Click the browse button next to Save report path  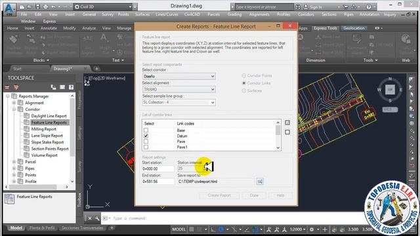tap(260, 182)
